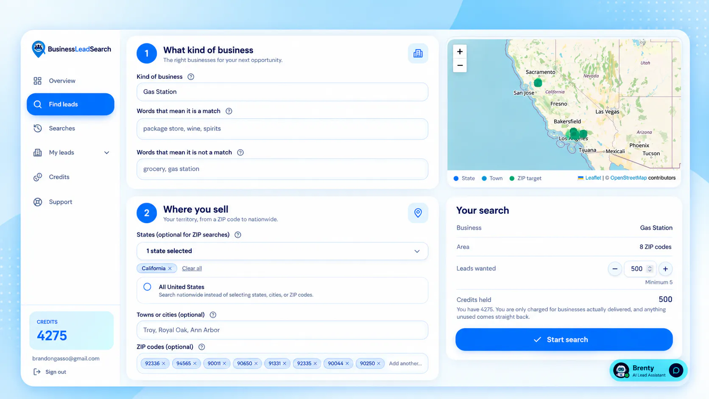Open the Find leads page
This screenshot has width=709, height=399.
70,104
